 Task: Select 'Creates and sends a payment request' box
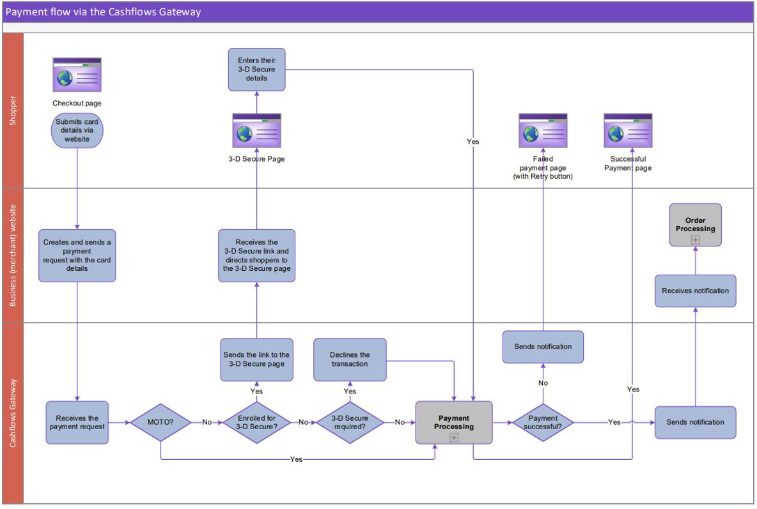pyautogui.click(x=77, y=255)
